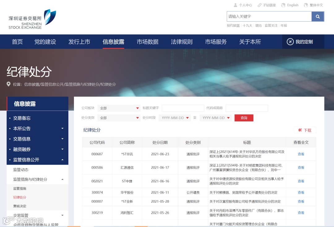Expand the 交易监管 sidebar item
This screenshot has height=227, width=334.
(62, 215)
